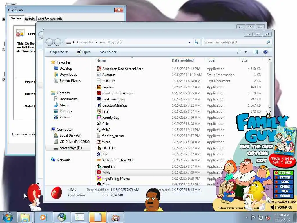Select the felix paw icon

pos(99,124)
